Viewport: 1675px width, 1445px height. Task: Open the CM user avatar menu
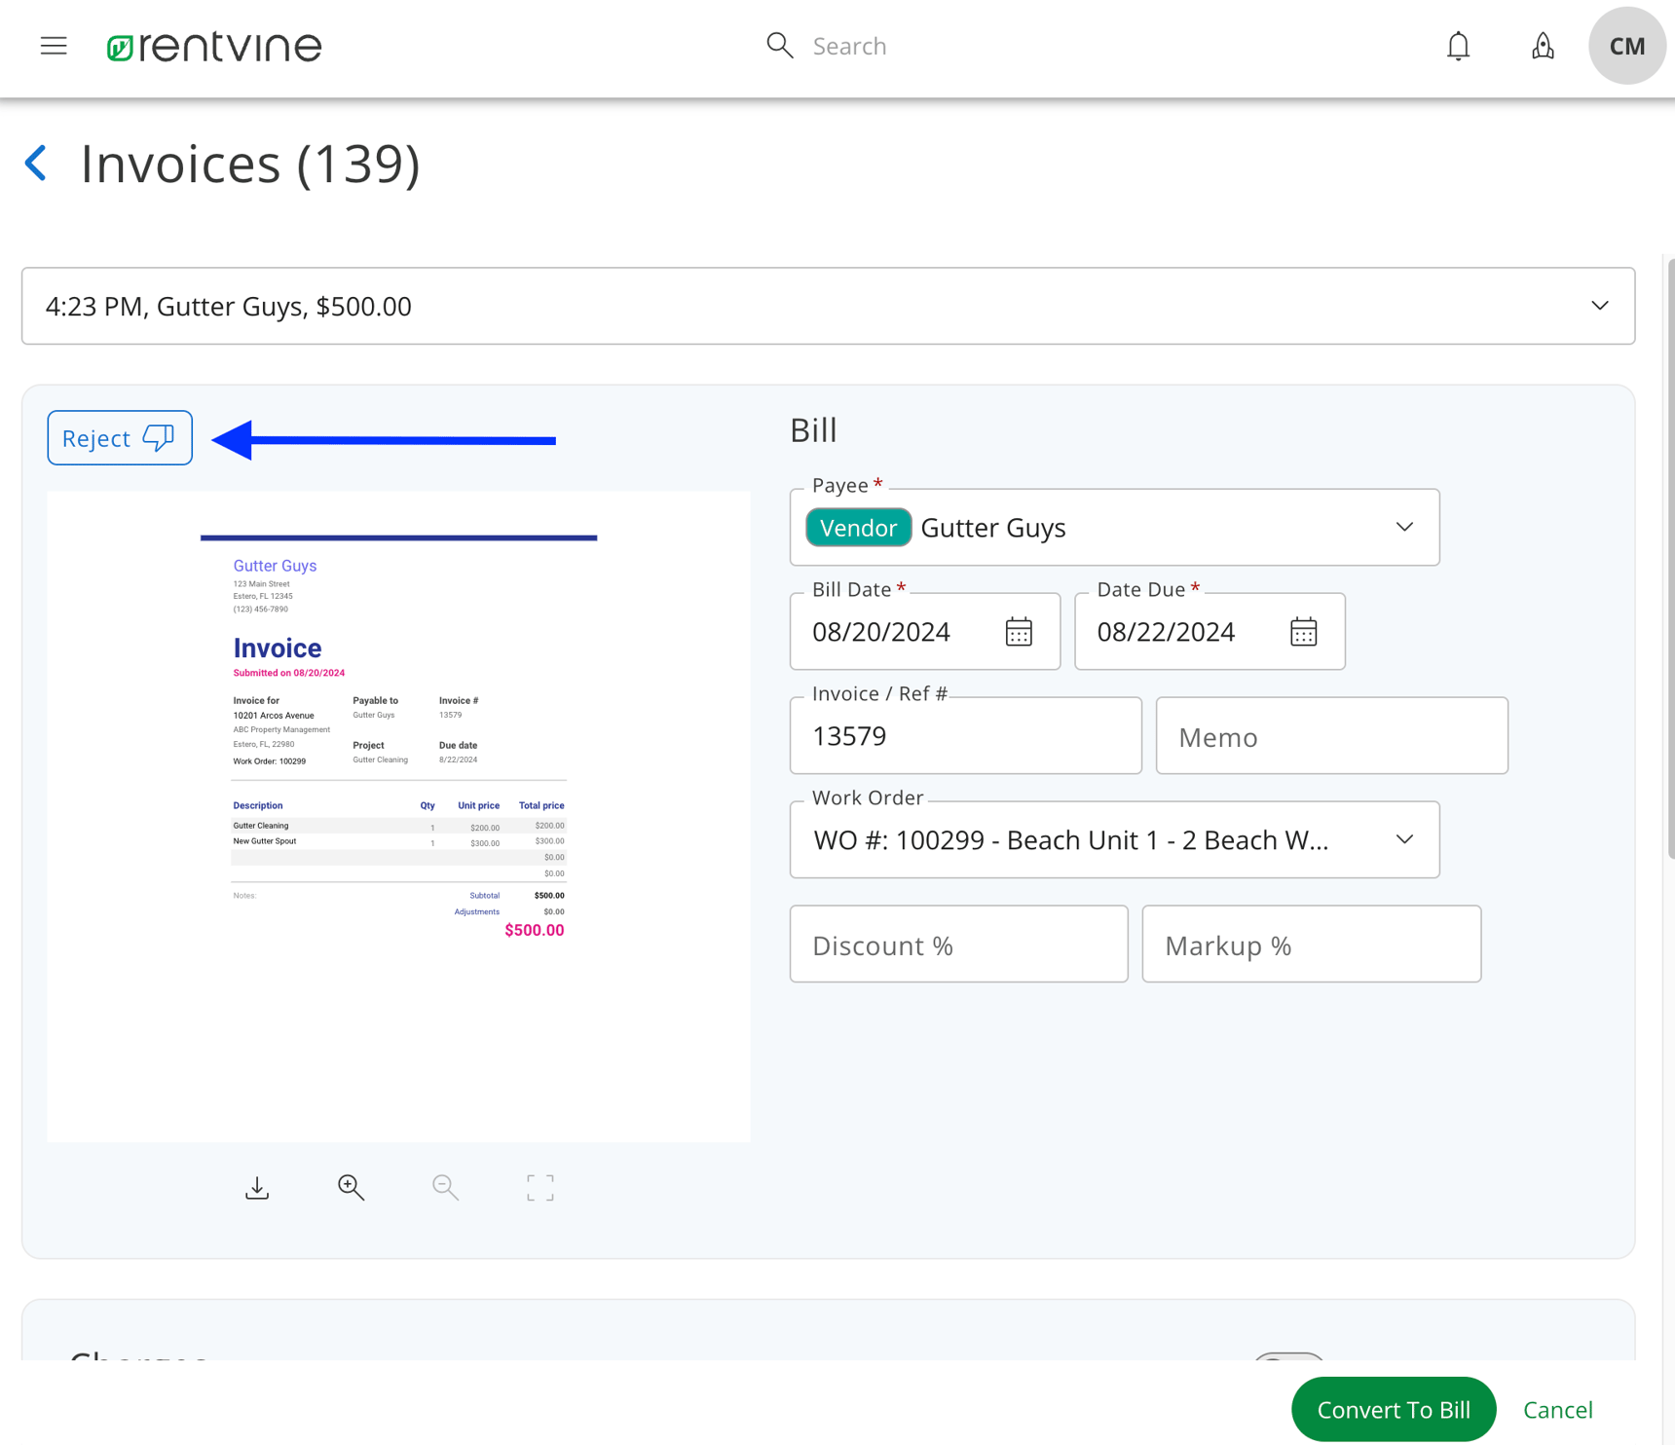click(1625, 46)
